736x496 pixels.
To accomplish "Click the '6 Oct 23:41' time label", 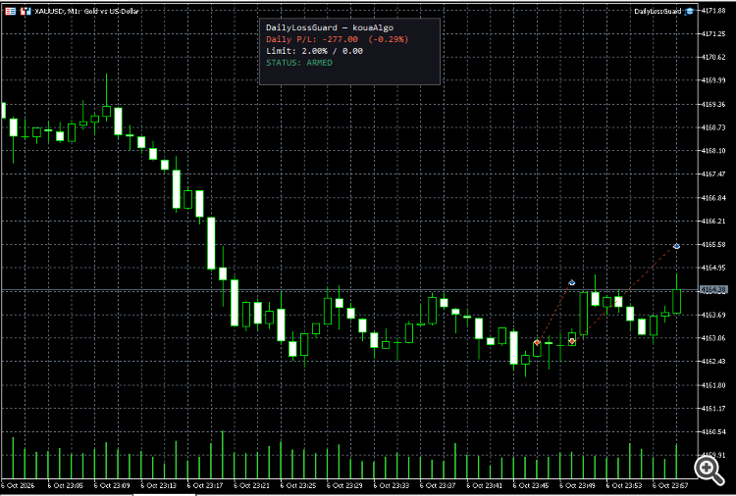I will pyautogui.click(x=485, y=485).
